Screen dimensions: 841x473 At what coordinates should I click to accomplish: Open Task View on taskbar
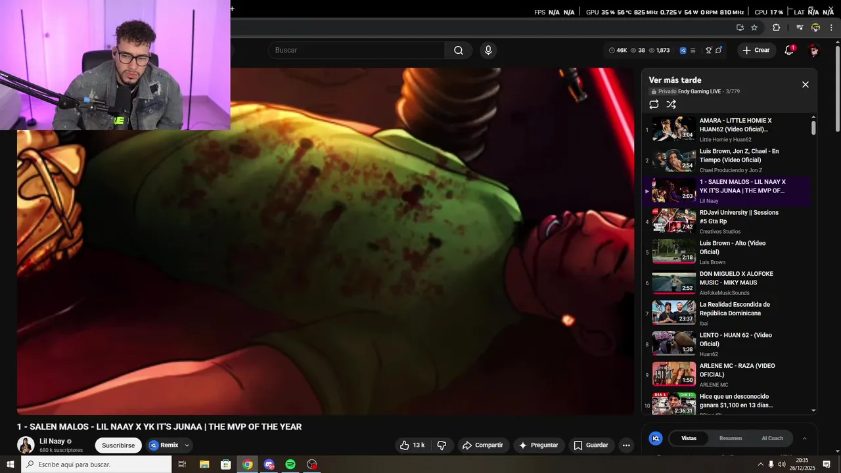[182, 464]
